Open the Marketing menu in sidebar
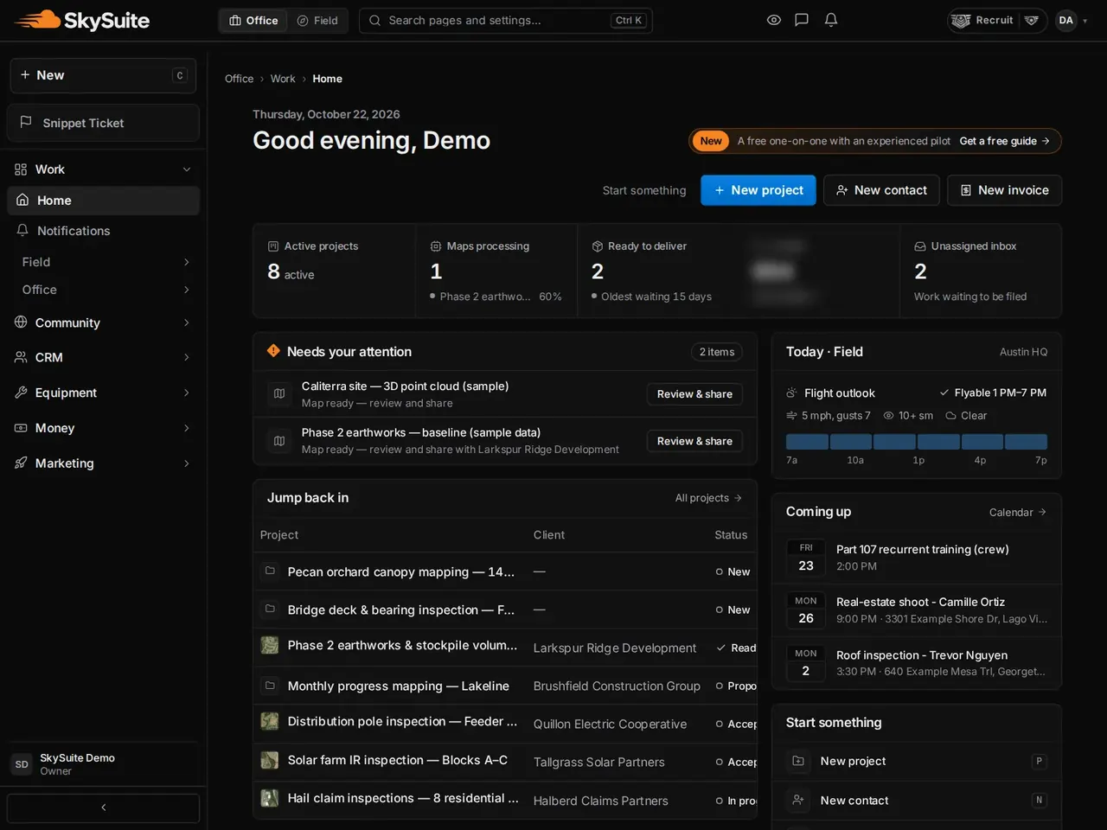The height and width of the screenshot is (830, 1107). pyautogui.click(x=104, y=463)
